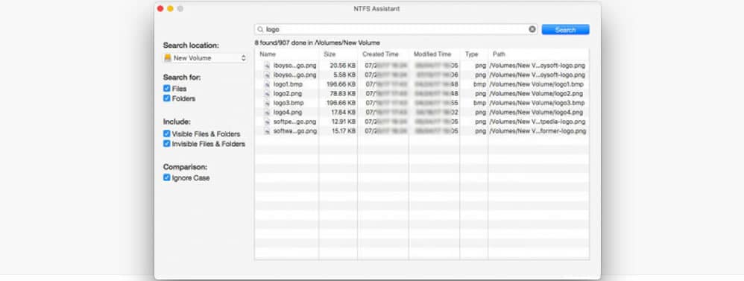This screenshot has height=281, width=744.
Task: Click the drive icon in Search location selector
Action: click(x=168, y=58)
